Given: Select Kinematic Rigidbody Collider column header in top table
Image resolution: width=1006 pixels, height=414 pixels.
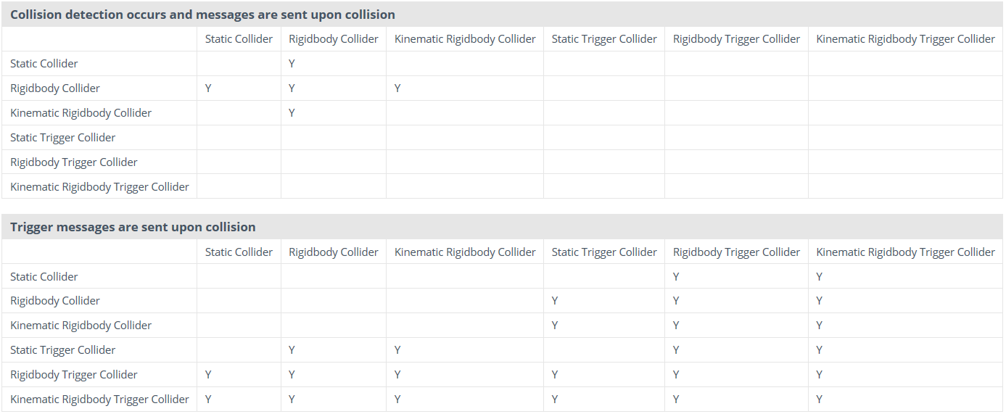Looking at the screenshot, I should click(x=465, y=39).
